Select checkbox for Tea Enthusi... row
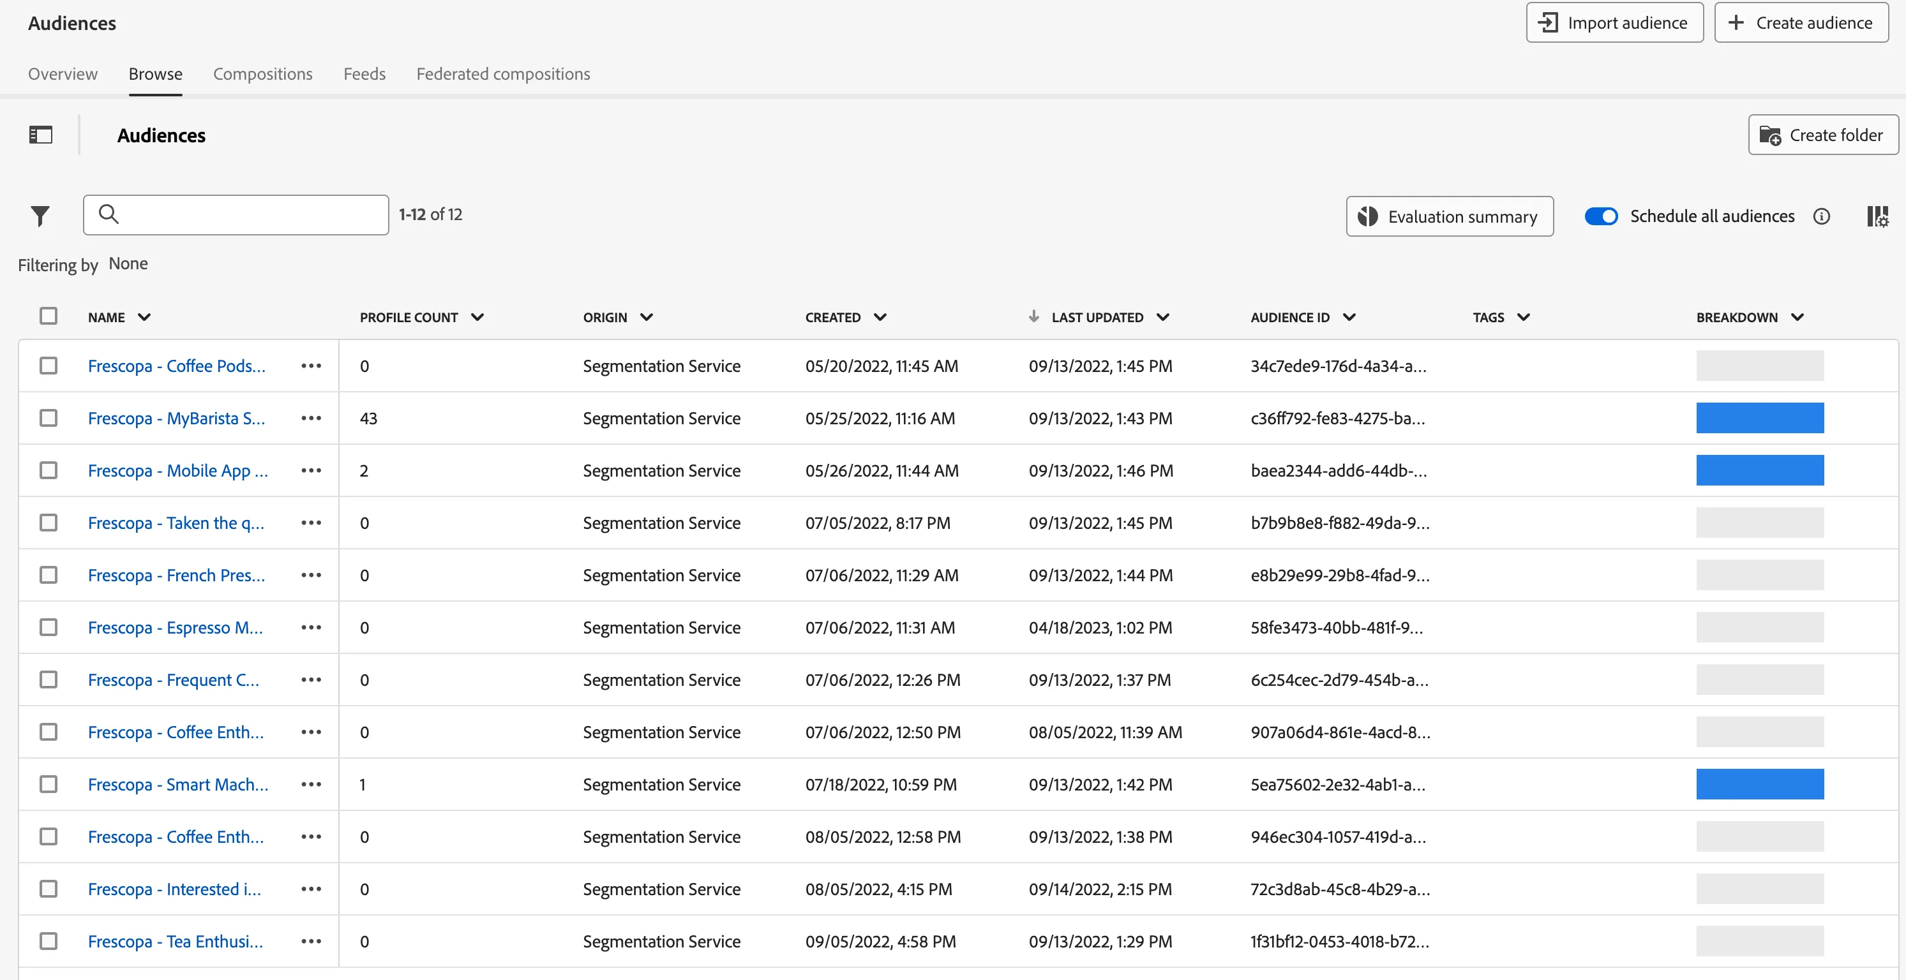Screen dimensions: 1906x980 [x=49, y=941]
